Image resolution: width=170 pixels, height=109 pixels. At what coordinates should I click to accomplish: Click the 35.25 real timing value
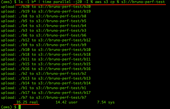tap(27, 102)
